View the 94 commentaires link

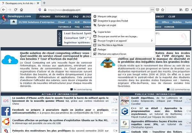81,89
